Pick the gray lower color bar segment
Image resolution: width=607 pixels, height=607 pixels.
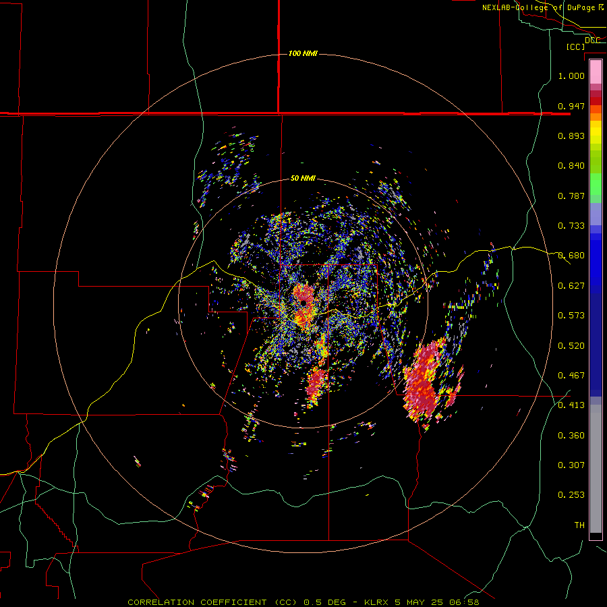tap(596, 469)
